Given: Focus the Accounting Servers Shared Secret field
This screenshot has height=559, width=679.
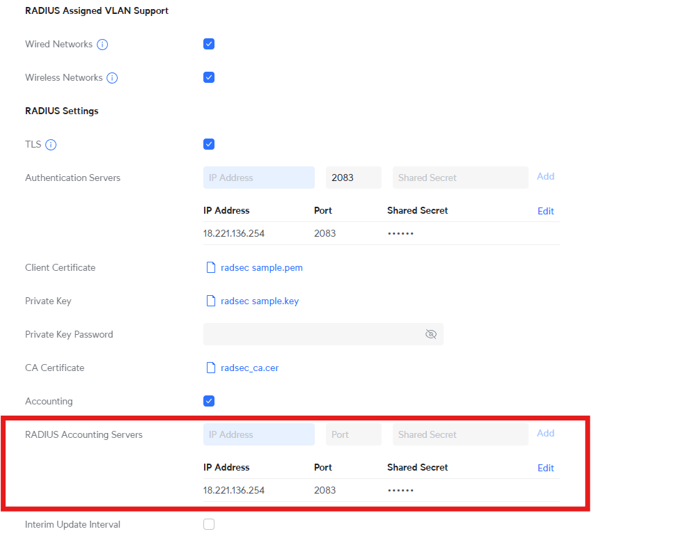Looking at the screenshot, I should pos(460,434).
